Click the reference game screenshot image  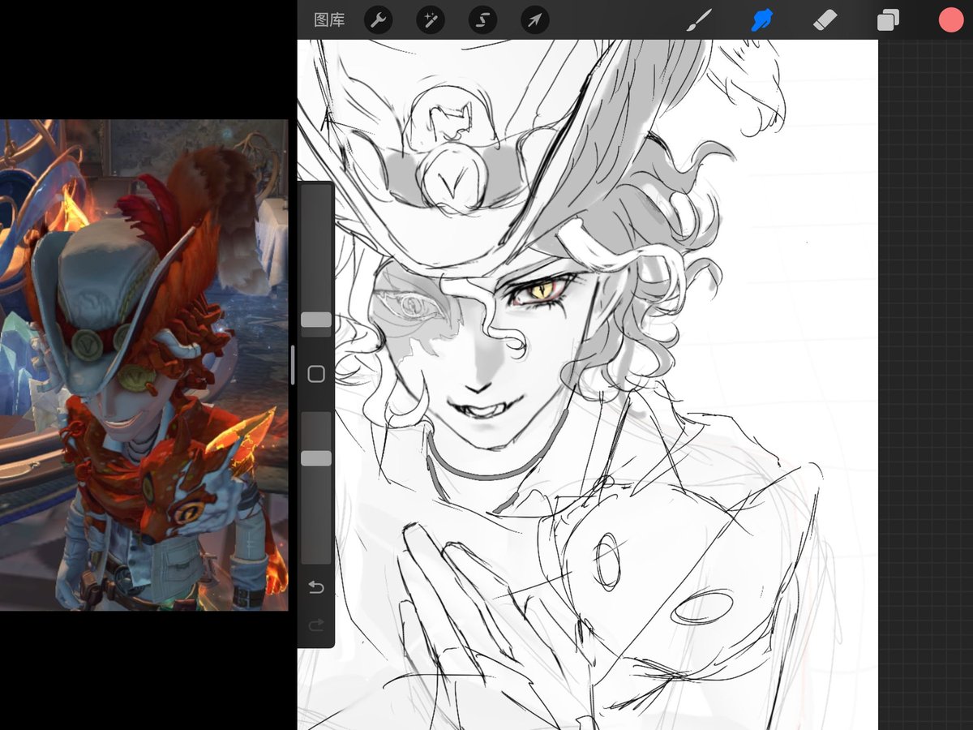pos(144,365)
